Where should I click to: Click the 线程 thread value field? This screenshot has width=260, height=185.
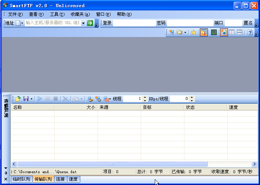[133, 99]
